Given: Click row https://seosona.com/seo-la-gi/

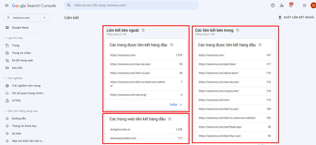Looking at the screenshot, I should click(x=146, y=95).
